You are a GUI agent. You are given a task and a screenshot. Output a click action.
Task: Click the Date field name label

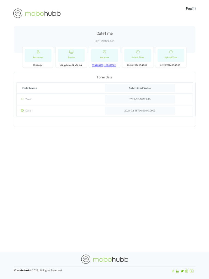(x=28, y=111)
